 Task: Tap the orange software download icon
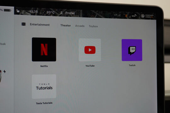126,16
